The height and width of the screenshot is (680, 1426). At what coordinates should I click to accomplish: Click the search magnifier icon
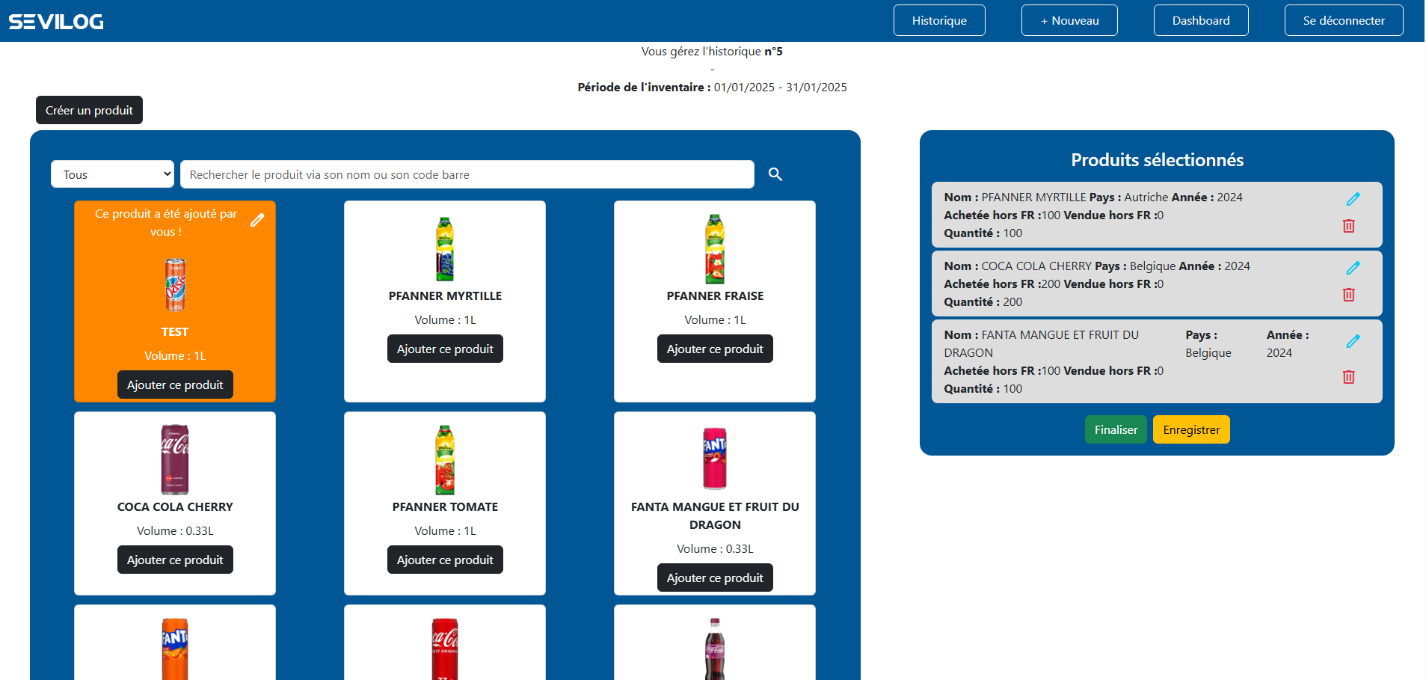tap(775, 174)
